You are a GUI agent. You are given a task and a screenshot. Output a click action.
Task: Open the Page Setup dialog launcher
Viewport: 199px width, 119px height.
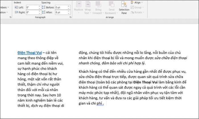(x=11, y=17)
